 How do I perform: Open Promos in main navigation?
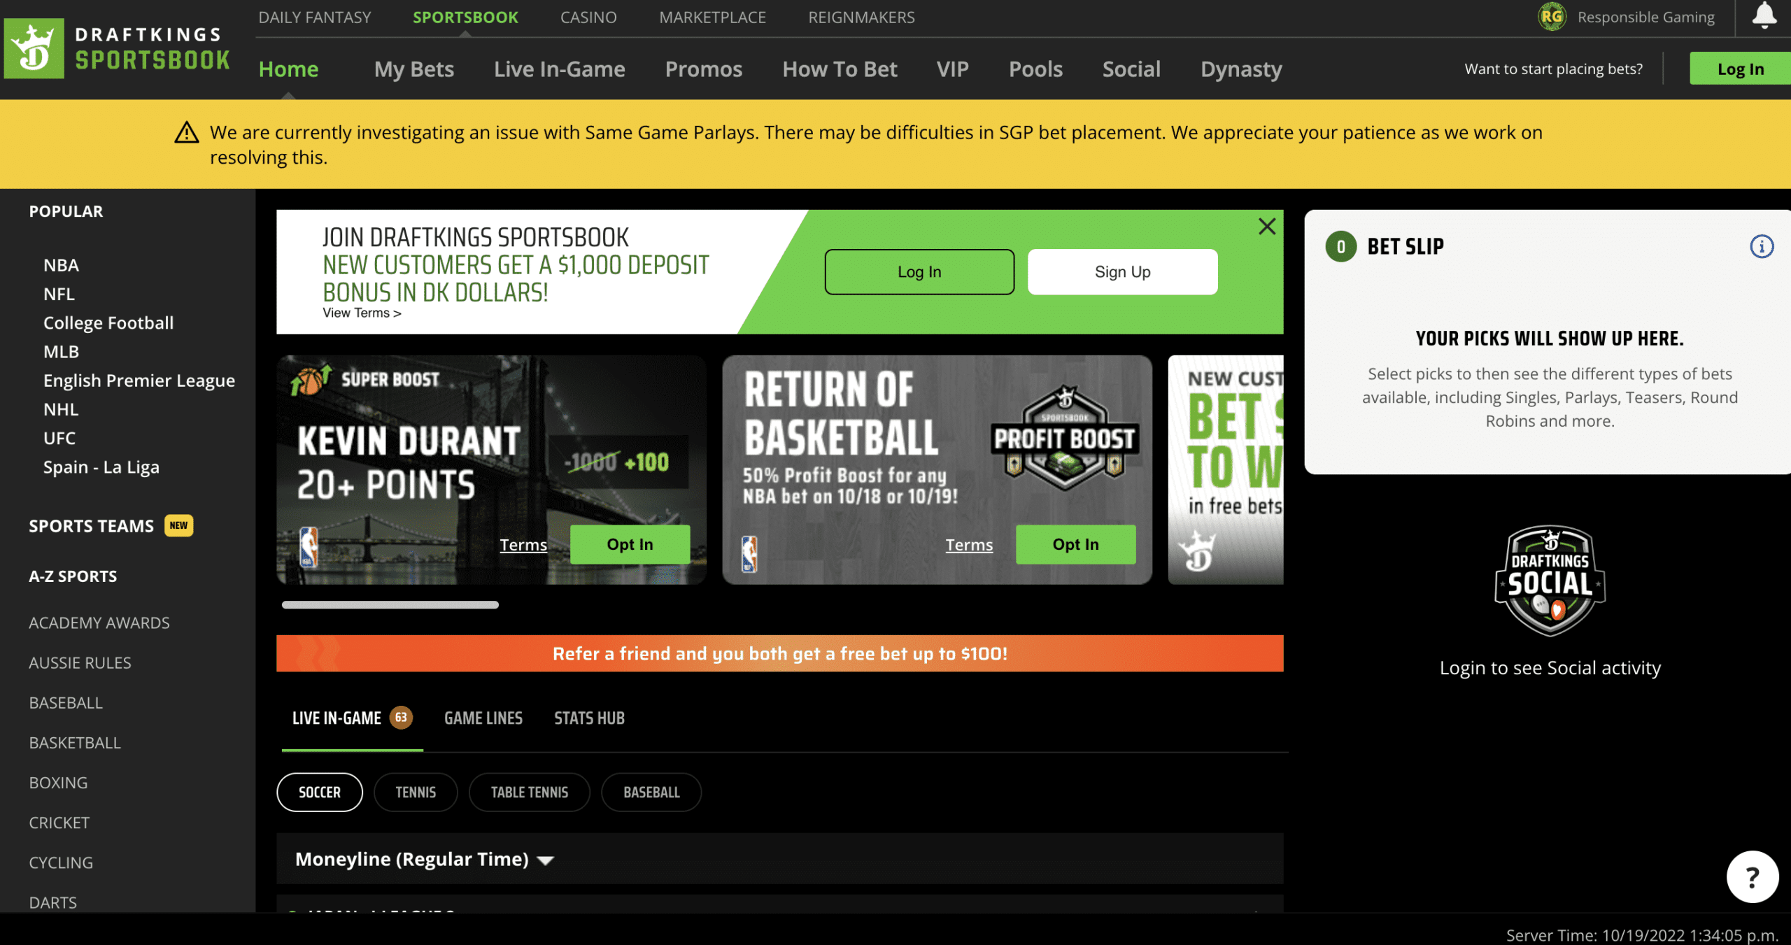tap(704, 69)
